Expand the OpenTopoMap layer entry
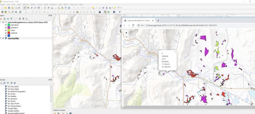 click(x=1, y=38)
